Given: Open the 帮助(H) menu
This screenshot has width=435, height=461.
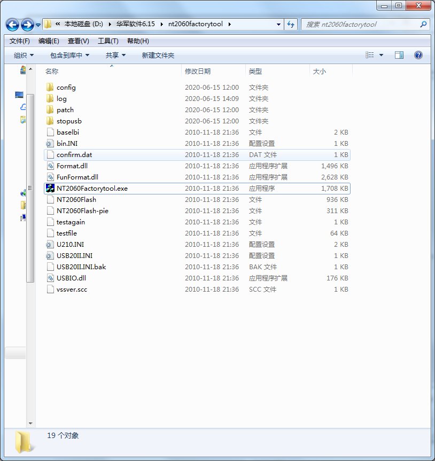Looking at the screenshot, I should pyautogui.click(x=138, y=41).
